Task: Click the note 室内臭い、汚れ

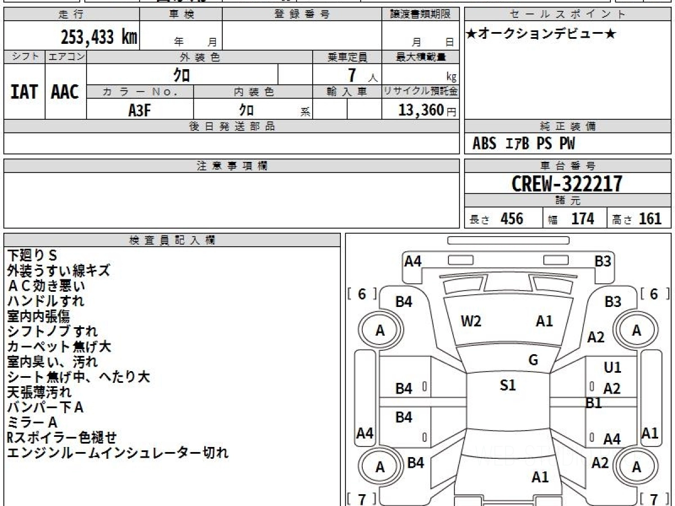Action: [52, 362]
